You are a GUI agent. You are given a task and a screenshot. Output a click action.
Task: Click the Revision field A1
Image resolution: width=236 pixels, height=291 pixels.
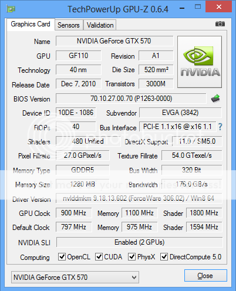(x=156, y=56)
